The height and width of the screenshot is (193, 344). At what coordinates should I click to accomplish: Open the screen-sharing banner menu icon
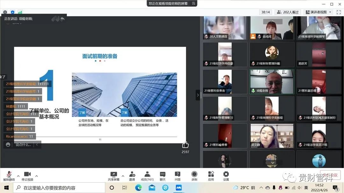193,3
